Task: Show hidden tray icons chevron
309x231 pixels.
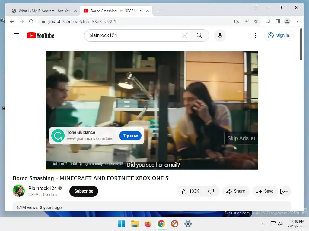Action: [263, 224]
